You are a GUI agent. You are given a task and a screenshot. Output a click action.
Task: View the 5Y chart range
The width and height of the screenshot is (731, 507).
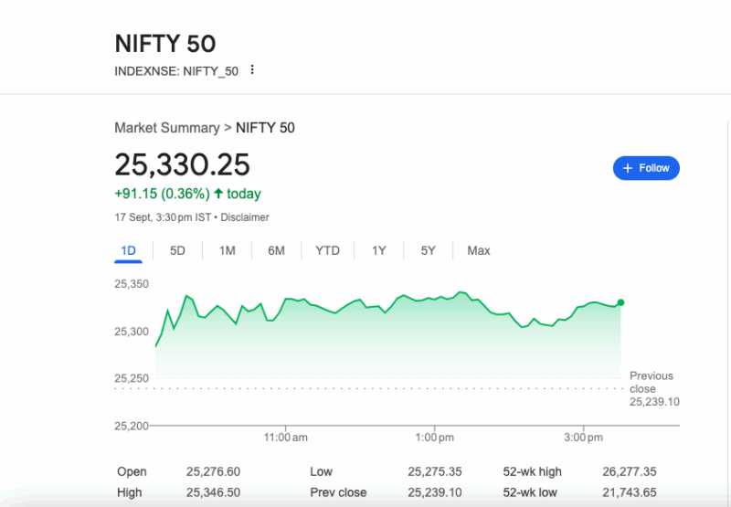point(428,250)
